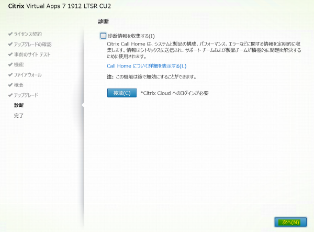Click the checkmark icon beside 機能
Viewport: 314px width, 232px height.
(10, 64)
